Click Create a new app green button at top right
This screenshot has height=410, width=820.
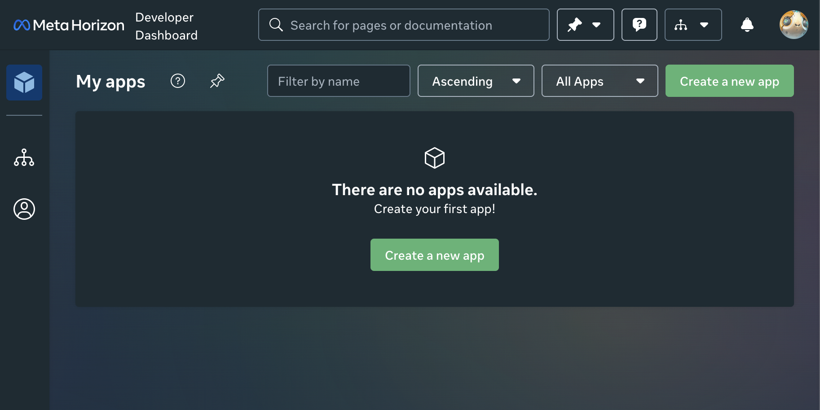point(729,81)
